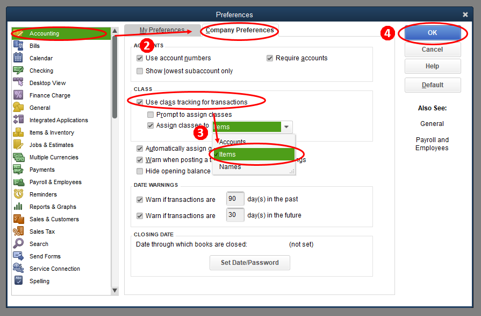481x316 pixels.
Task: Click the Send Forms icon
Action: point(18,256)
